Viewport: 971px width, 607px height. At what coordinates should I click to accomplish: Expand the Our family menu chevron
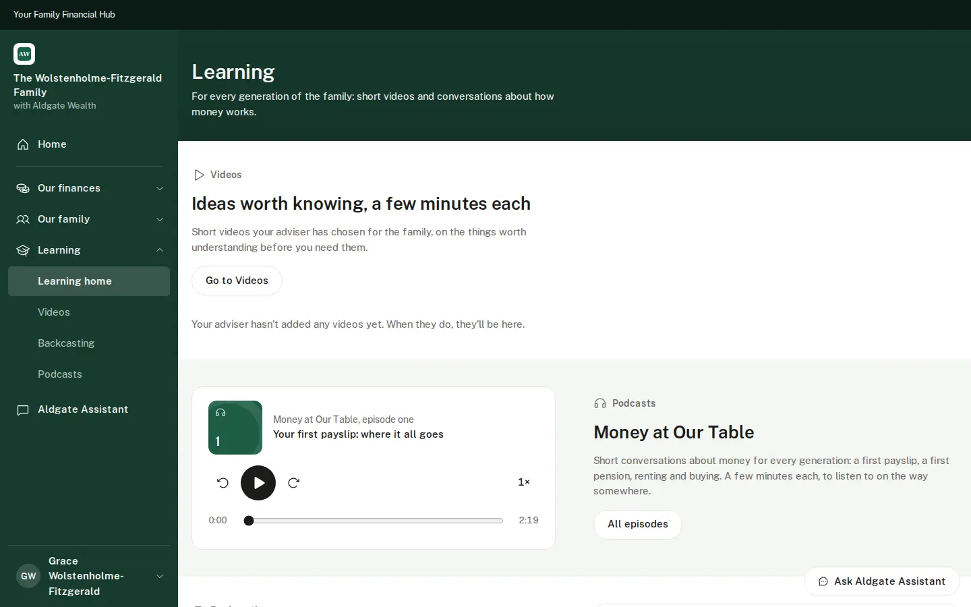(x=160, y=219)
